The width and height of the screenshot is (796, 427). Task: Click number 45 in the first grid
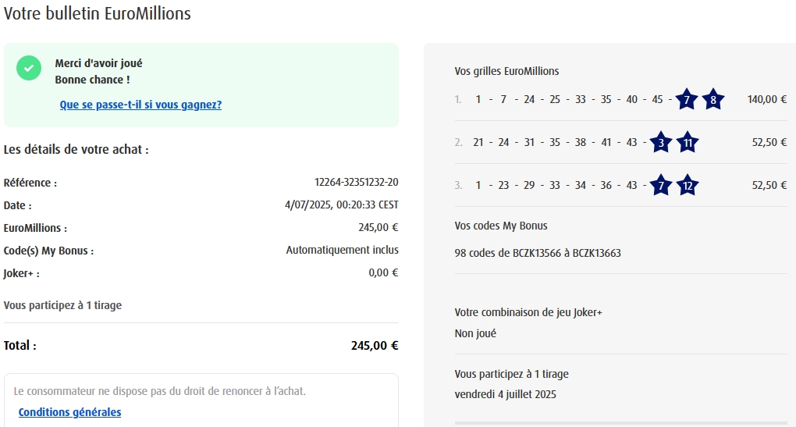point(657,100)
